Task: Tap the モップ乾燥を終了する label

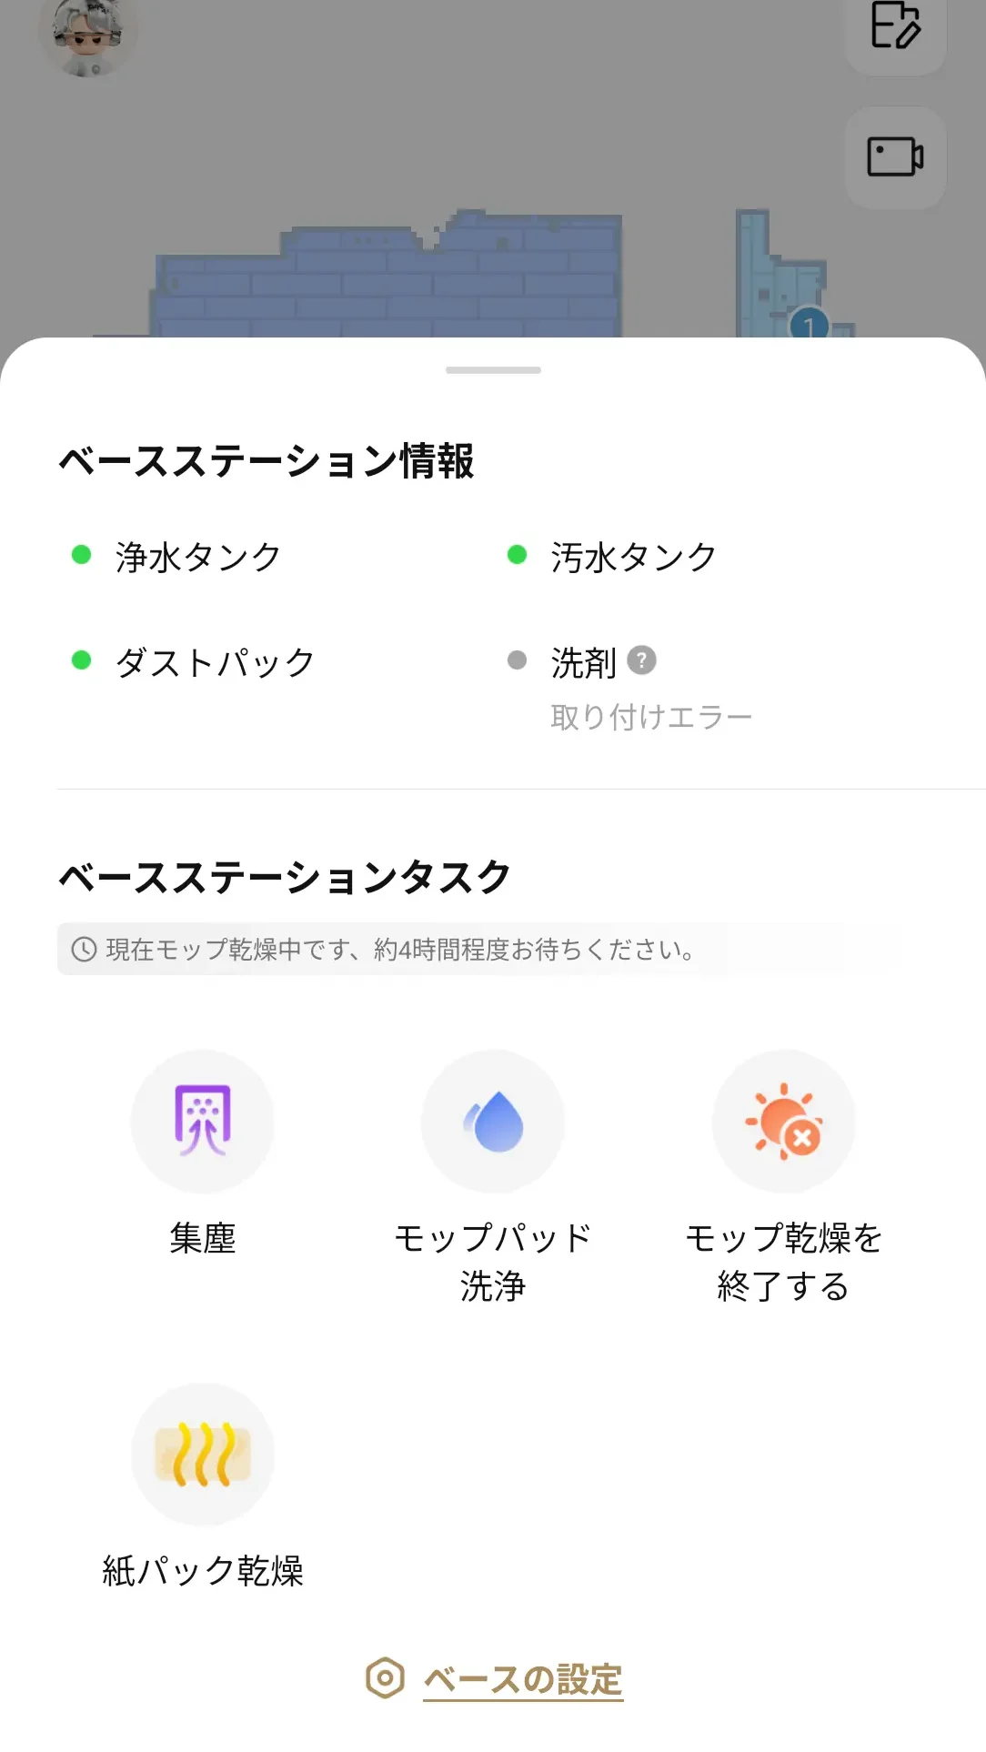Action: pyautogui.click(x=783, y=1262)
